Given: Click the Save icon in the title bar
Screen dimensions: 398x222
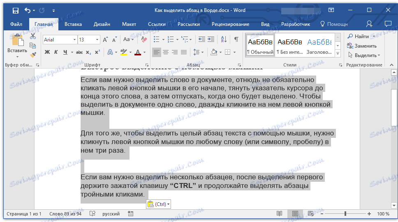Looking at the screenshot, I should (15, 10).
